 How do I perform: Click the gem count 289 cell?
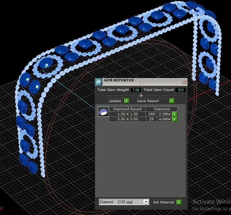[x=151, y=114]
